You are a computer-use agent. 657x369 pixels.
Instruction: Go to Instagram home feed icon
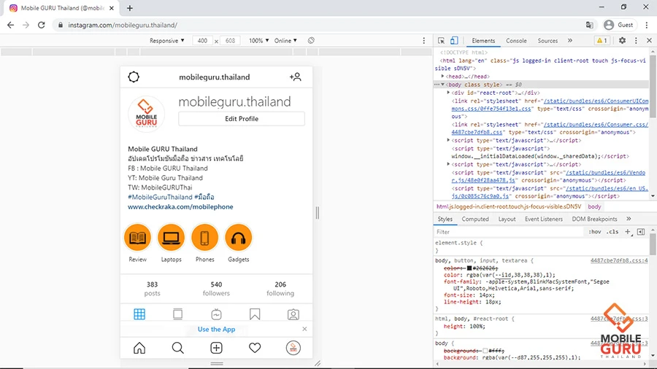139,348
